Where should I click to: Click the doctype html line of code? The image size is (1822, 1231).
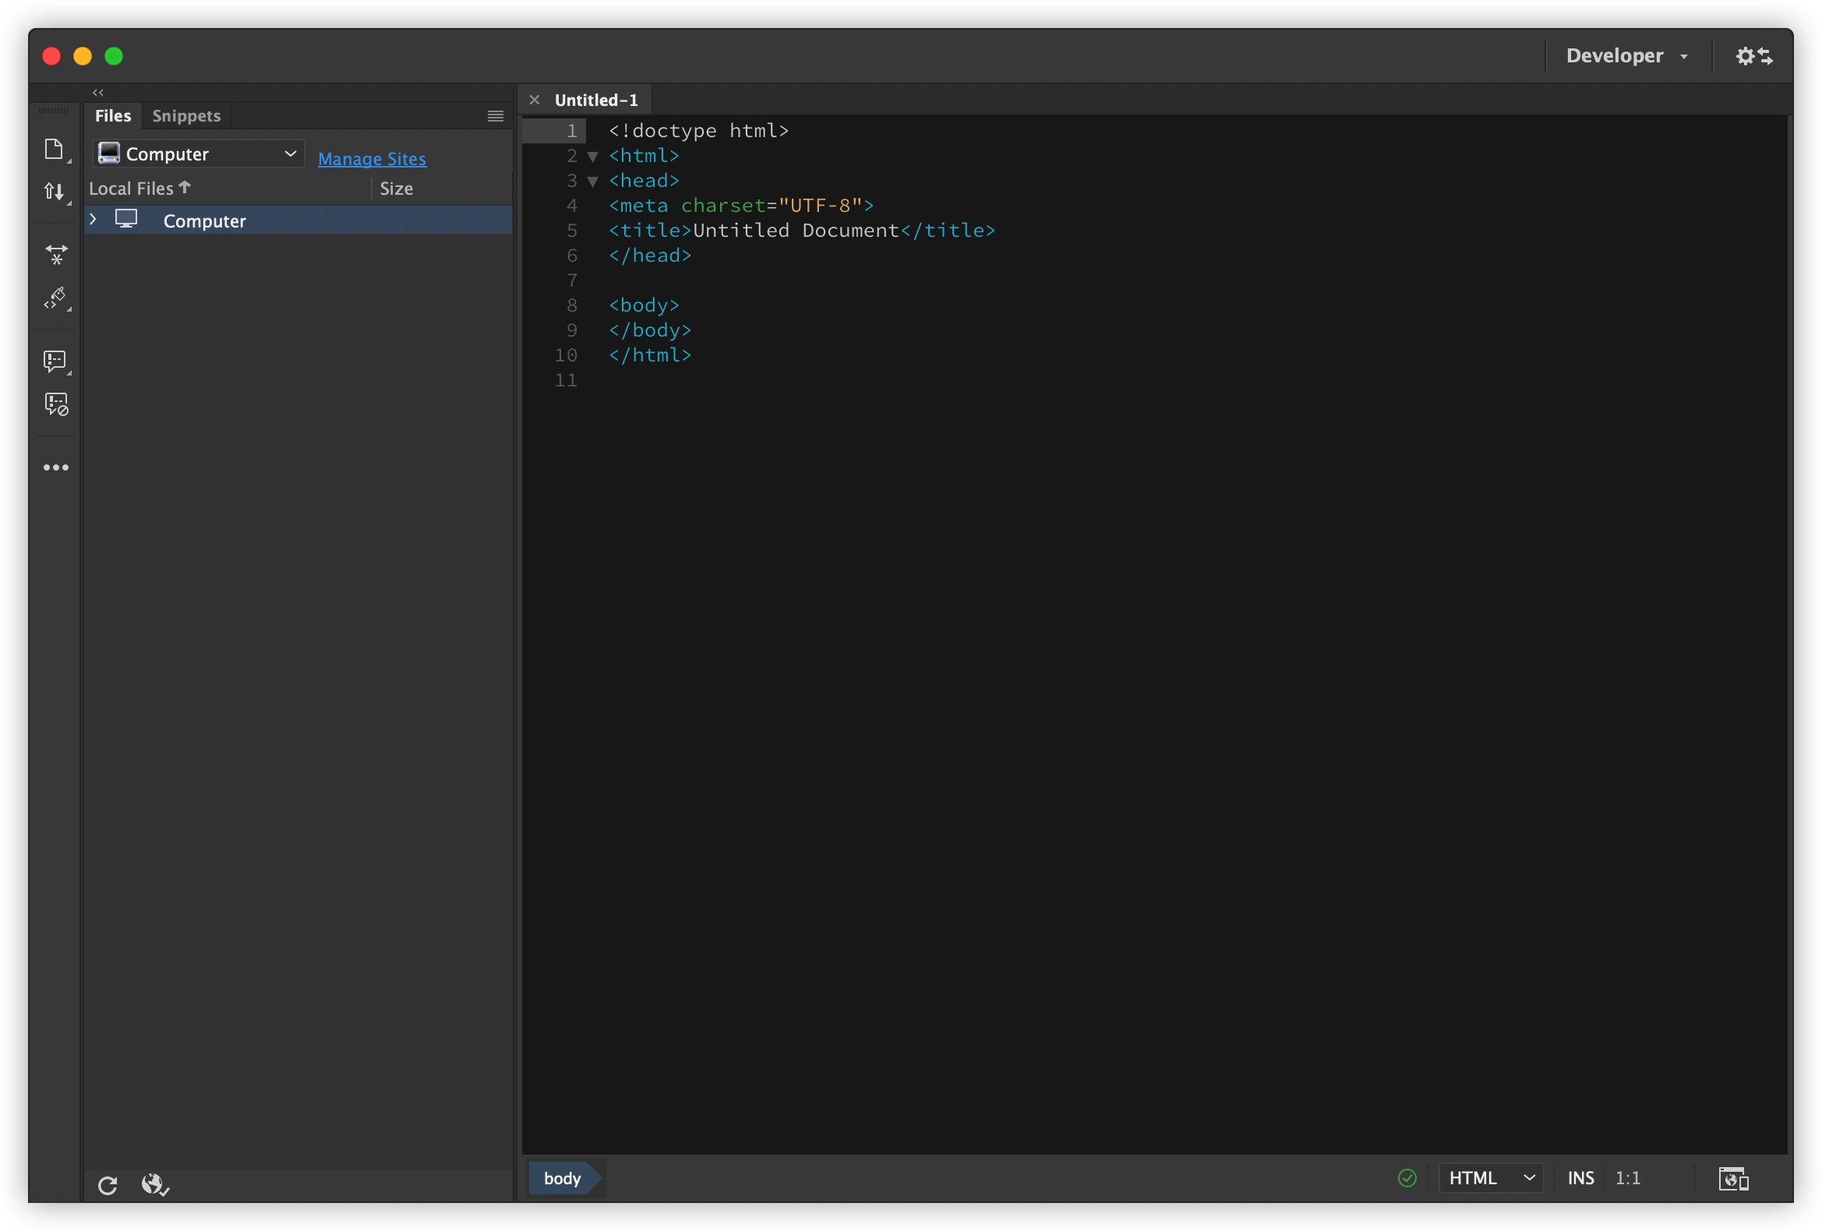(698, 130)
